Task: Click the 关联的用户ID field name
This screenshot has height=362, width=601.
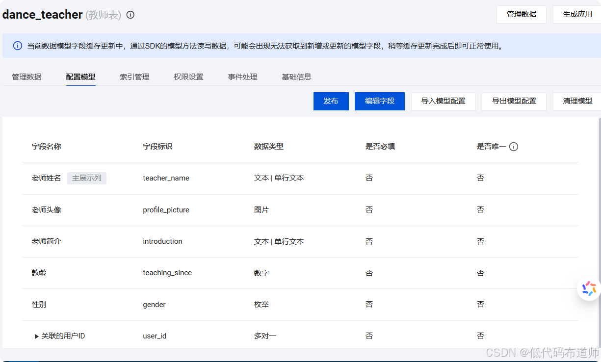Action: tap(63, 336)
